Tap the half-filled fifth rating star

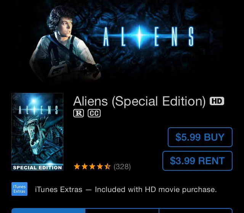[x=108, y=167]
